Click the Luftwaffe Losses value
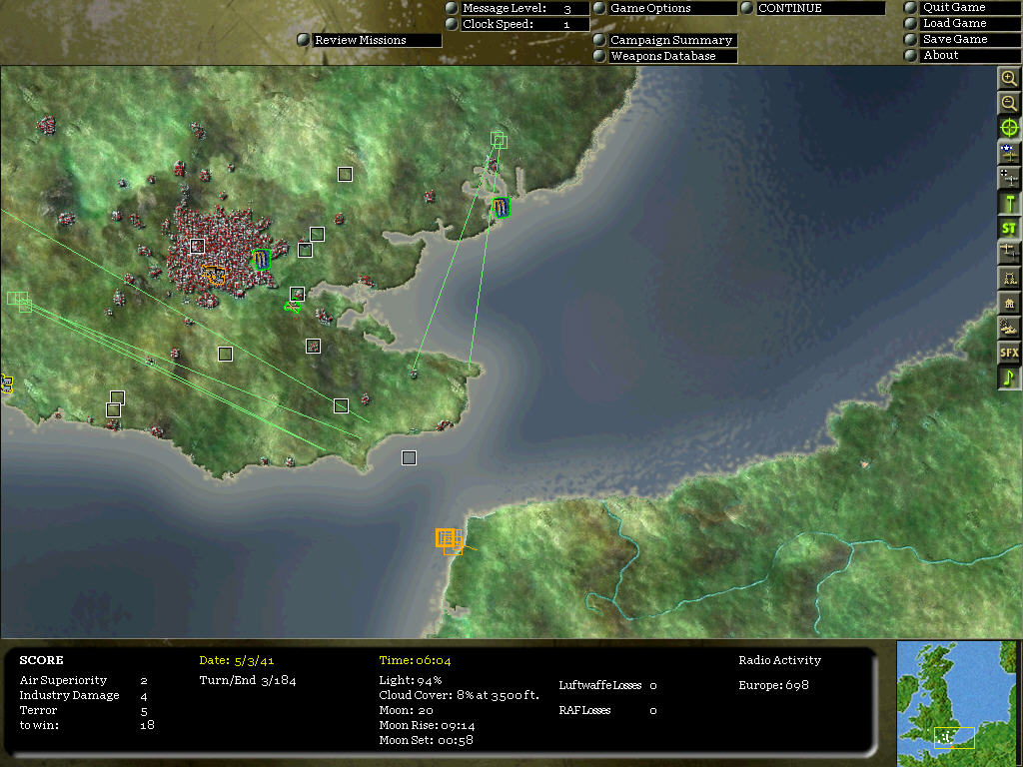 [653, 685]
